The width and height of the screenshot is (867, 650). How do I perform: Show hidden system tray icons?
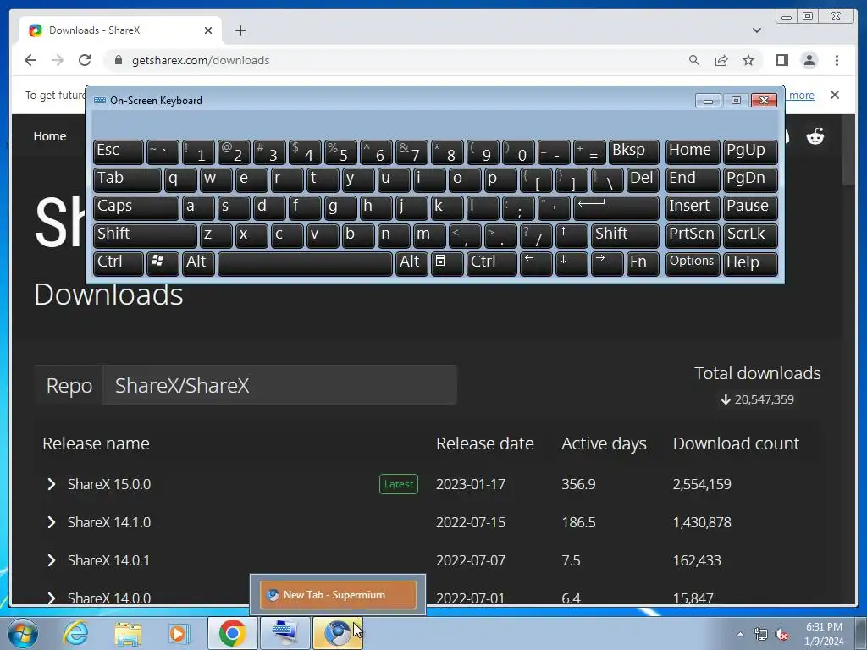740,634
